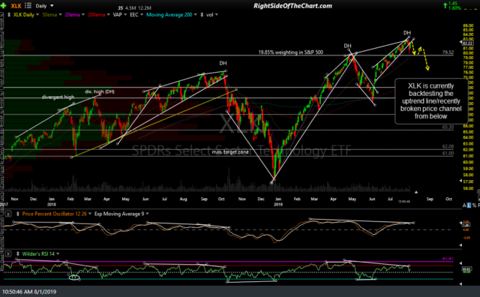This screenshot has width=480, height=297.
Task: Open Price Percent Oscillator 12 26 menu
Action: pyautogui.click(x=90, y=214)
